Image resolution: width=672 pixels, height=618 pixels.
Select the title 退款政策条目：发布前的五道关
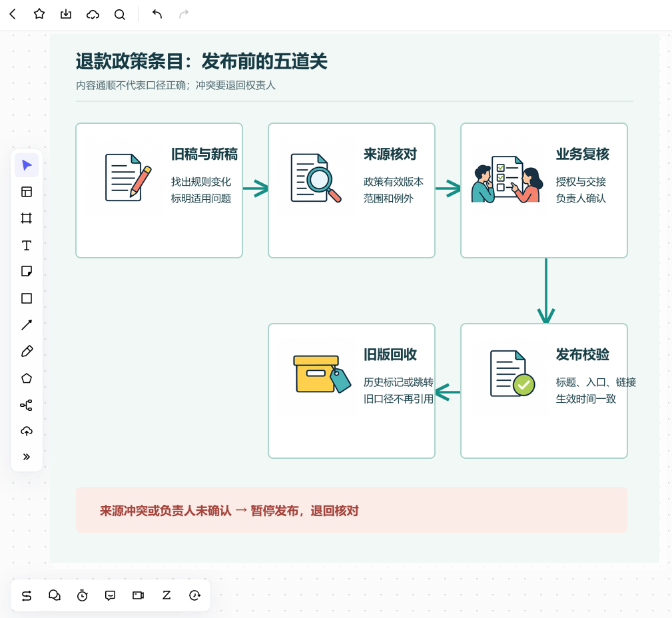[x=201, y=61]
